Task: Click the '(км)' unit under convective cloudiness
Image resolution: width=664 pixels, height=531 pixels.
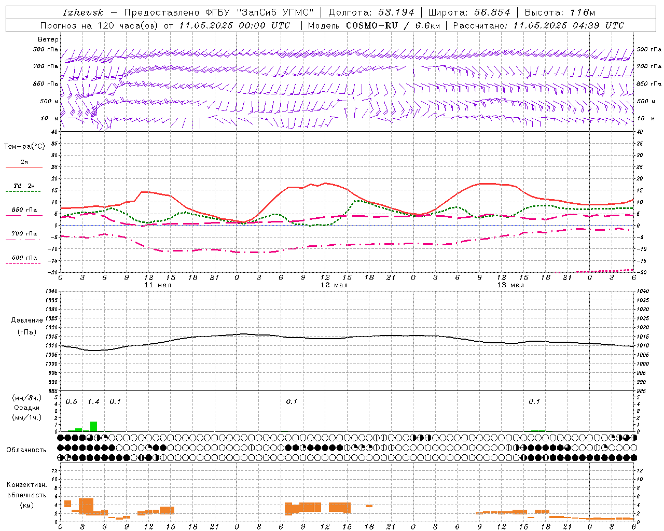Action: [27, 505]
